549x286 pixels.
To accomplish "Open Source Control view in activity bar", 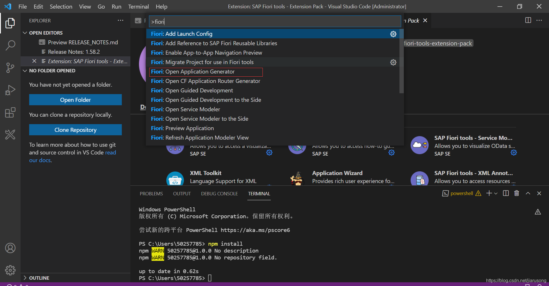I will pos(10,68).
